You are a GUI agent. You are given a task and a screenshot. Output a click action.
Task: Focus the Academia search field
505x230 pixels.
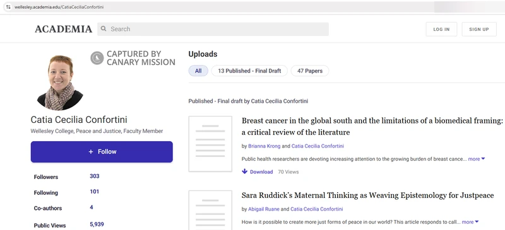[x=213, y=29]
